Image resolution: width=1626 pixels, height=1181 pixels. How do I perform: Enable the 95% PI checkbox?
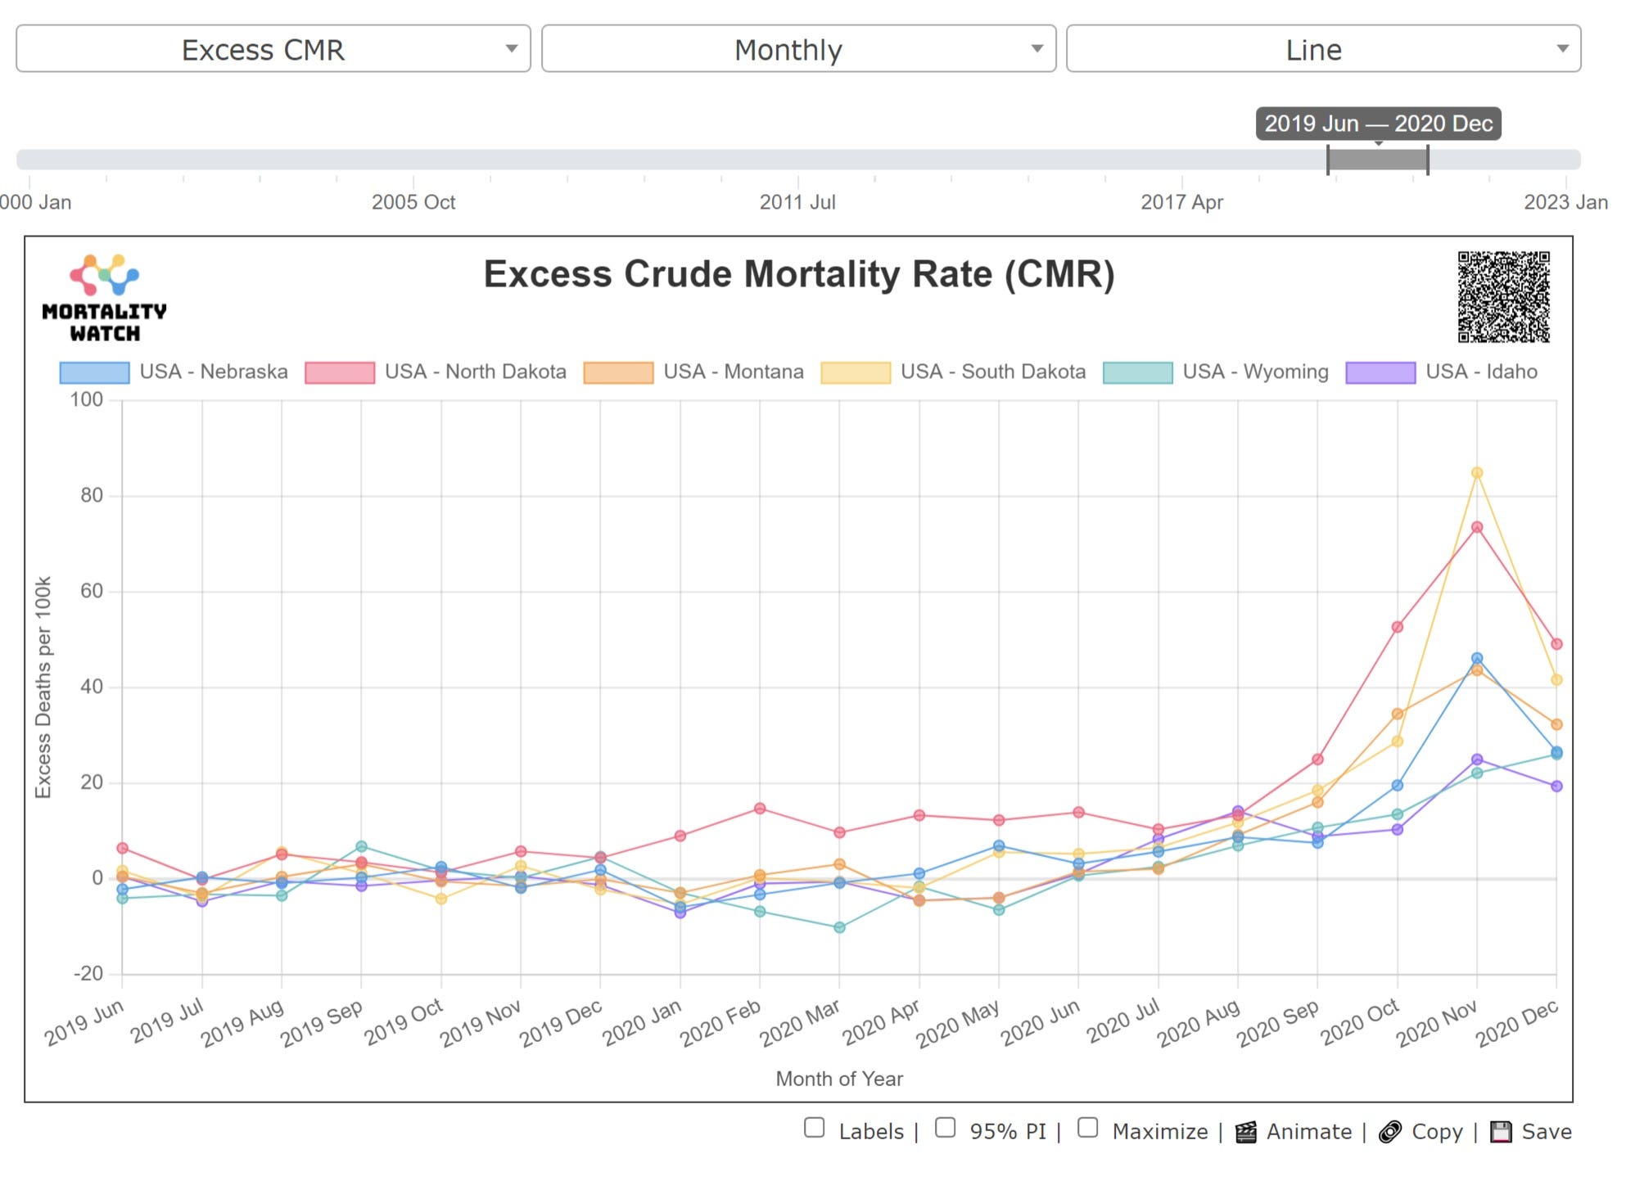945,1128
